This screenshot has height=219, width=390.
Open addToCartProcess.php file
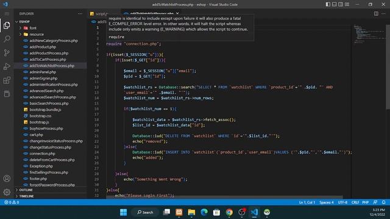click(48, 60)
